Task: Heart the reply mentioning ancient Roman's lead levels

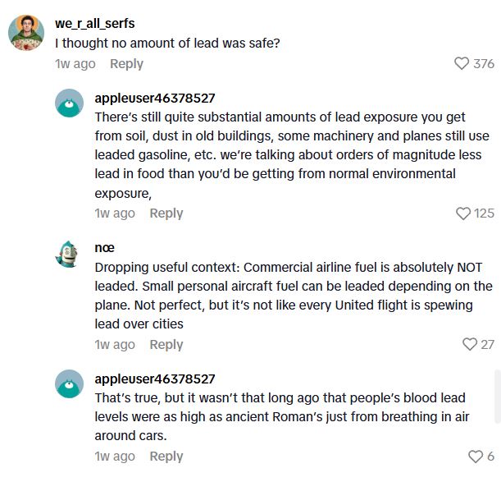Action: [x=476, y=456]
